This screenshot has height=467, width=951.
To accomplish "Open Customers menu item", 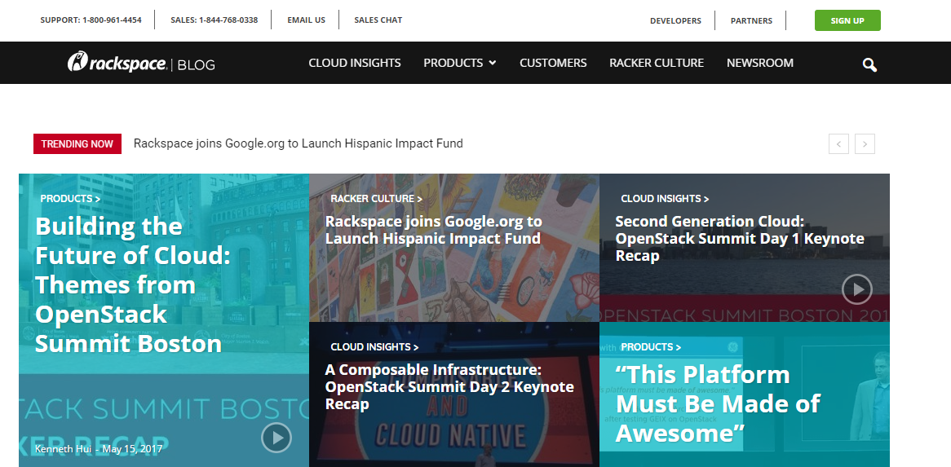I will coord(553,63).
